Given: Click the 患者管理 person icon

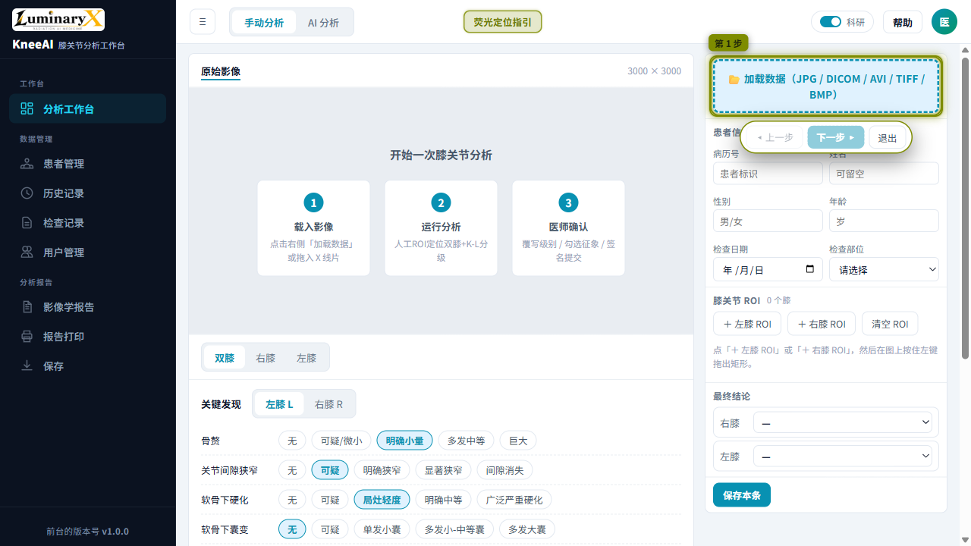Looking at the screenshot, I should 27,164.
